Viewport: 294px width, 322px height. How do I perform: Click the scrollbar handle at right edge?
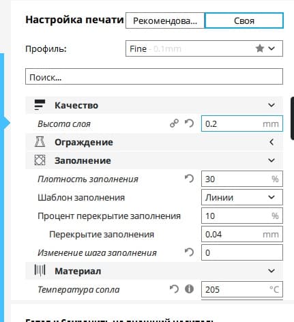pyautogui.click(x=293, y=118)
